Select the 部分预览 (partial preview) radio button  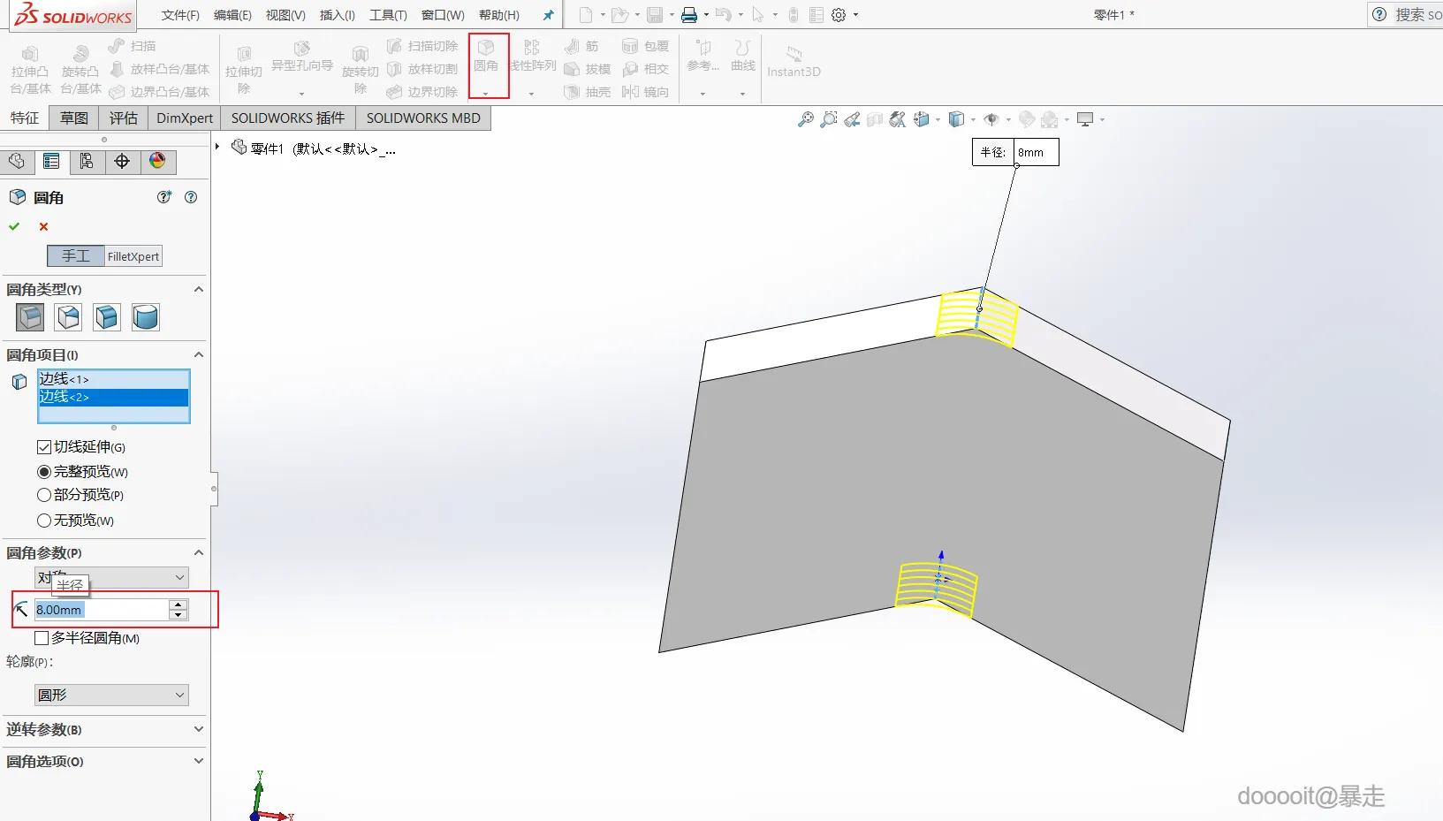click(x=43, y=495)
